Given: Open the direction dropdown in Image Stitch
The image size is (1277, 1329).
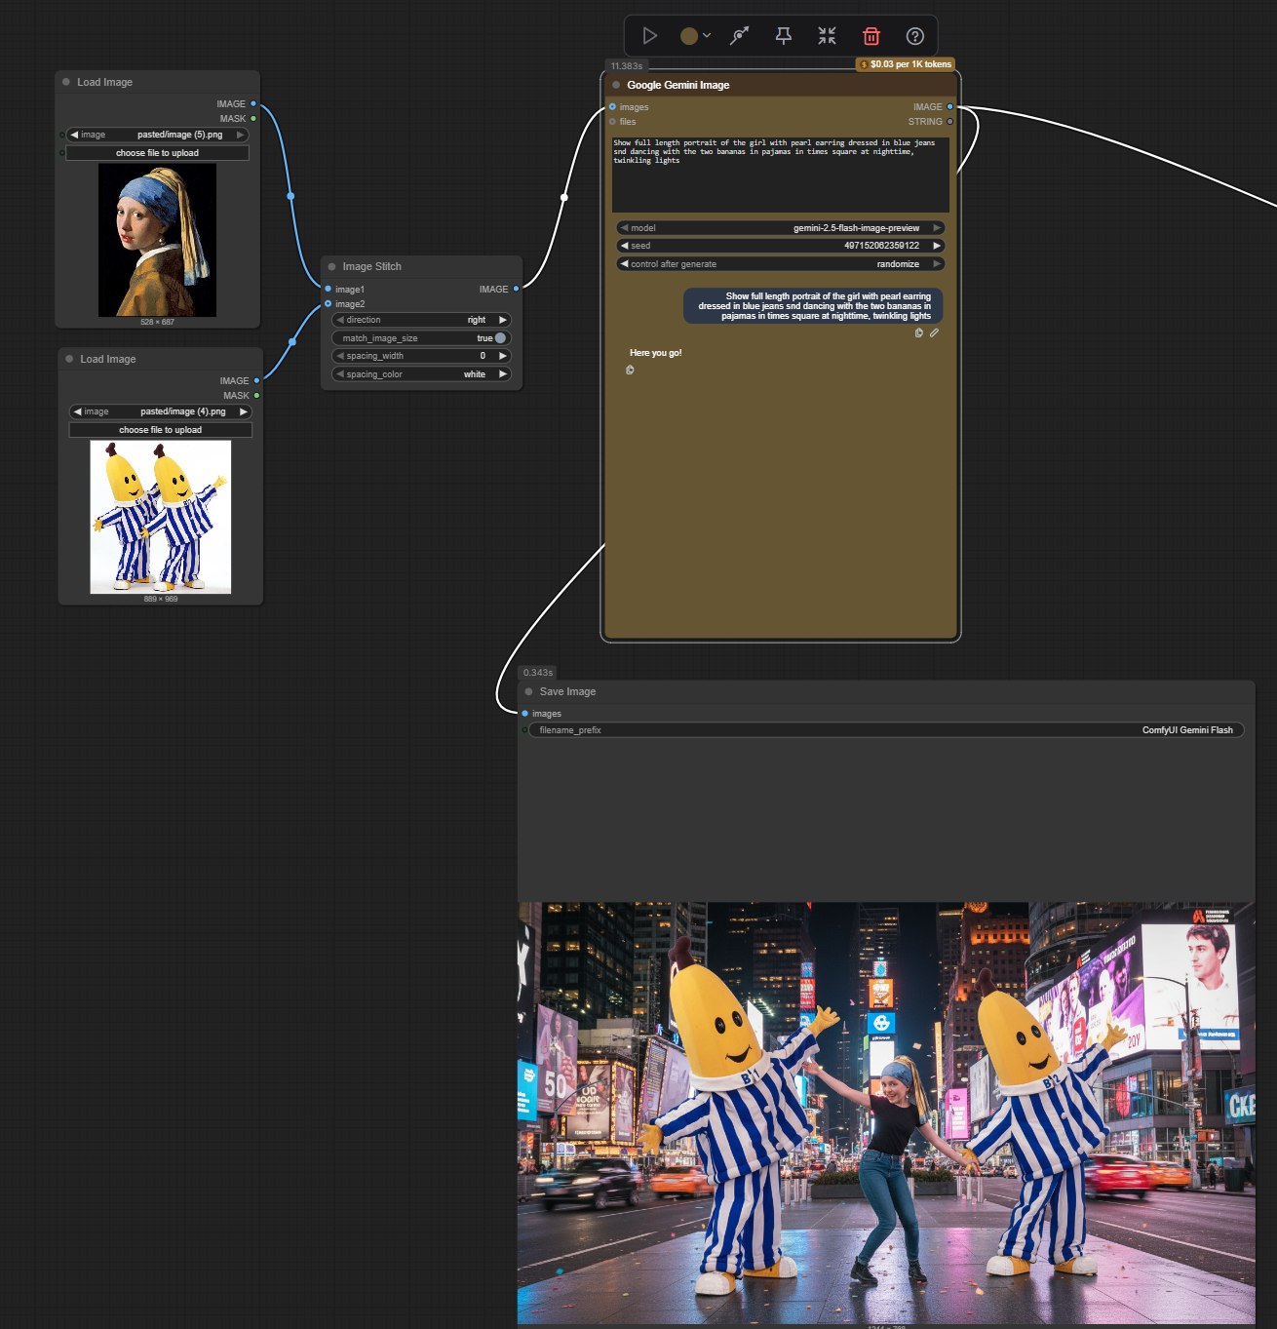Looking at the screenshot, I should pyautogui.click(x=420, y=320).
